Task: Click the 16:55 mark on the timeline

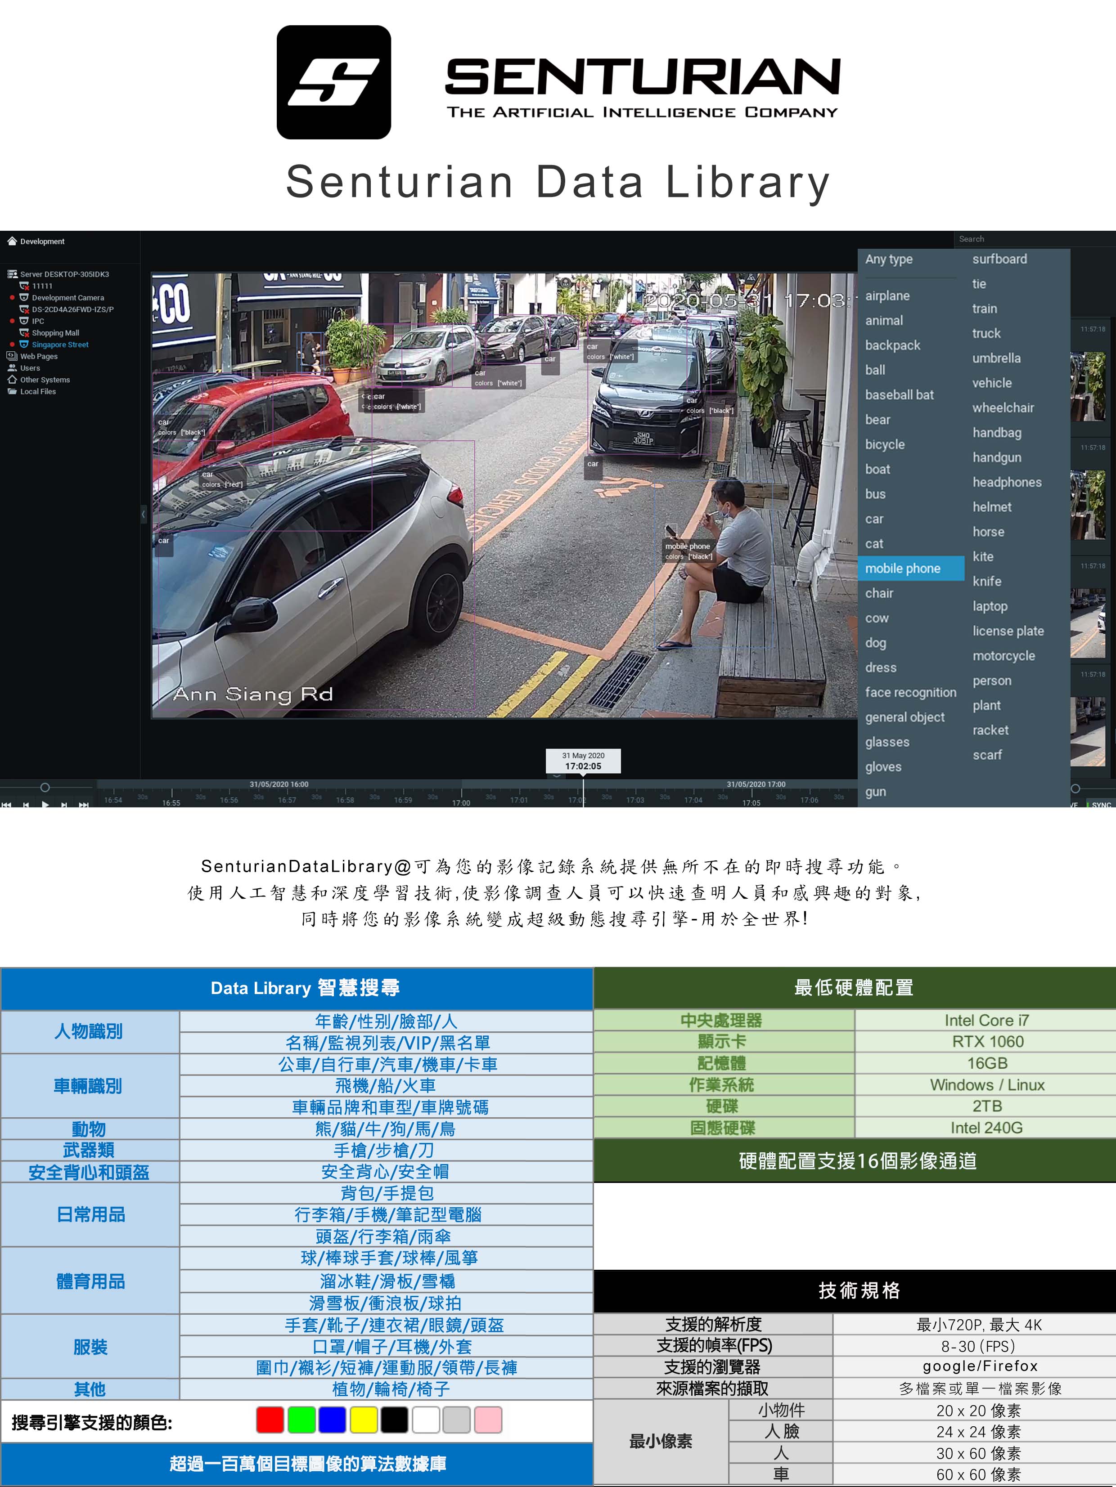Action: [x=171, y=803]
